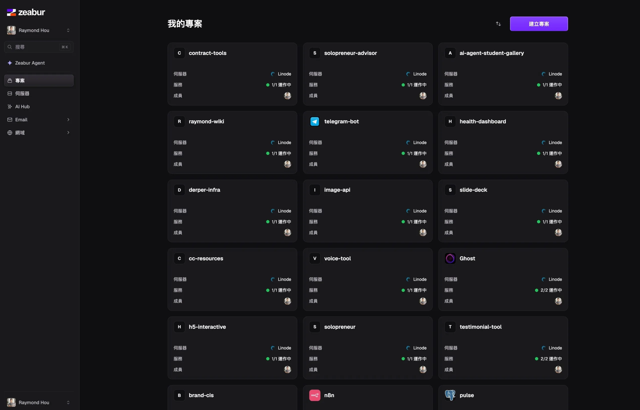The image size is (640, 410).
Task: Click the R icon on raymond-wiki card
Action: tap(179, 121)
